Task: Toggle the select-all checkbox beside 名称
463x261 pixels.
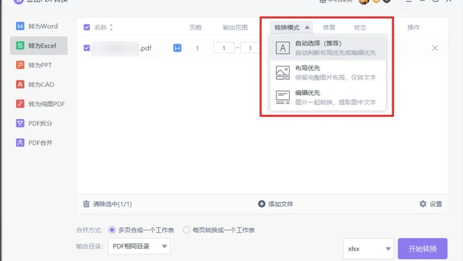Action: pos(87,28)
